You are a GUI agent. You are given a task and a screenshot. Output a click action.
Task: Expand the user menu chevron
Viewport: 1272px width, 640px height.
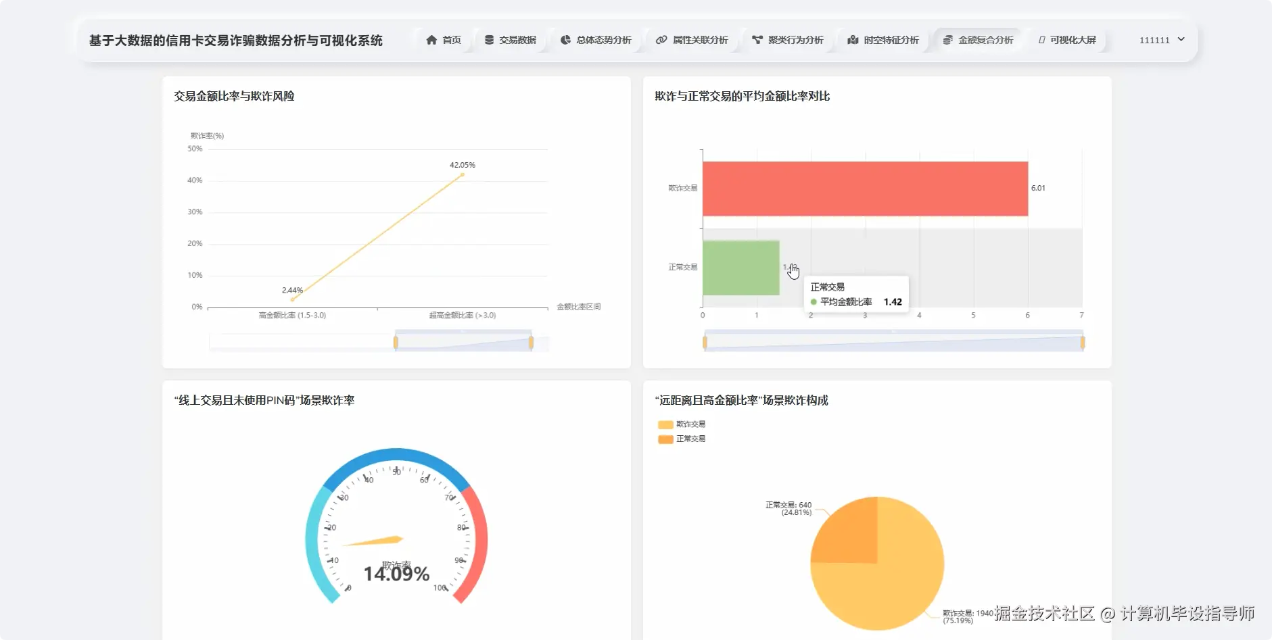point(1181,40)
